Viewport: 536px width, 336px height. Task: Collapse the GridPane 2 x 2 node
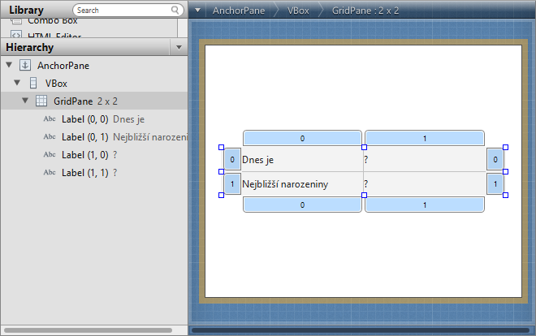point(25,101)
